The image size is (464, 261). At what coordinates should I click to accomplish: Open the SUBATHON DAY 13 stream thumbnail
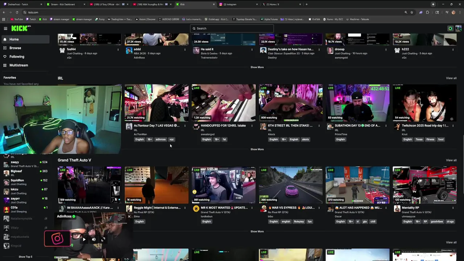click(357, 103)
